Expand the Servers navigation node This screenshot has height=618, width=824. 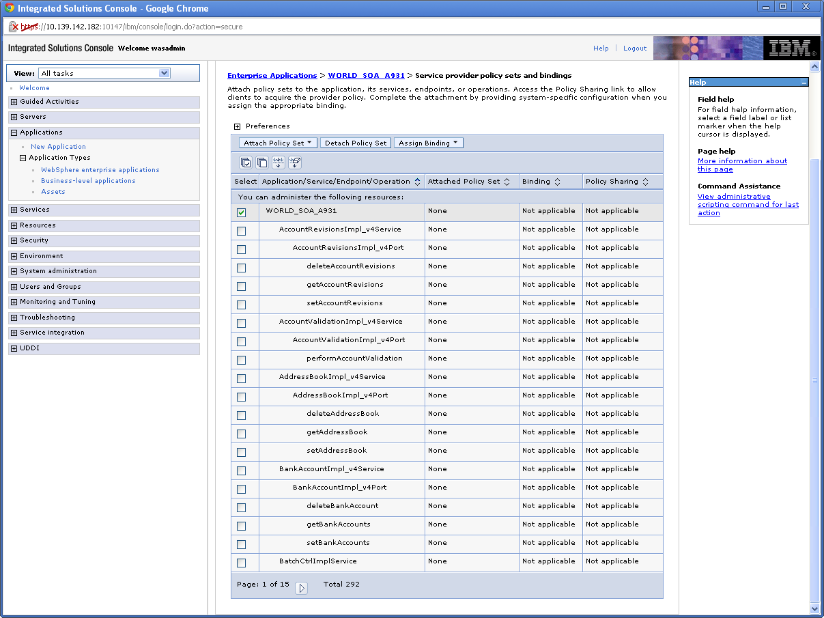pyautogui.click(x=14, y=117)
